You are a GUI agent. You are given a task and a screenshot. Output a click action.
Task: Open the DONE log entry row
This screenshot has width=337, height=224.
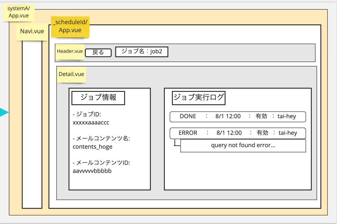coord(238,116)
